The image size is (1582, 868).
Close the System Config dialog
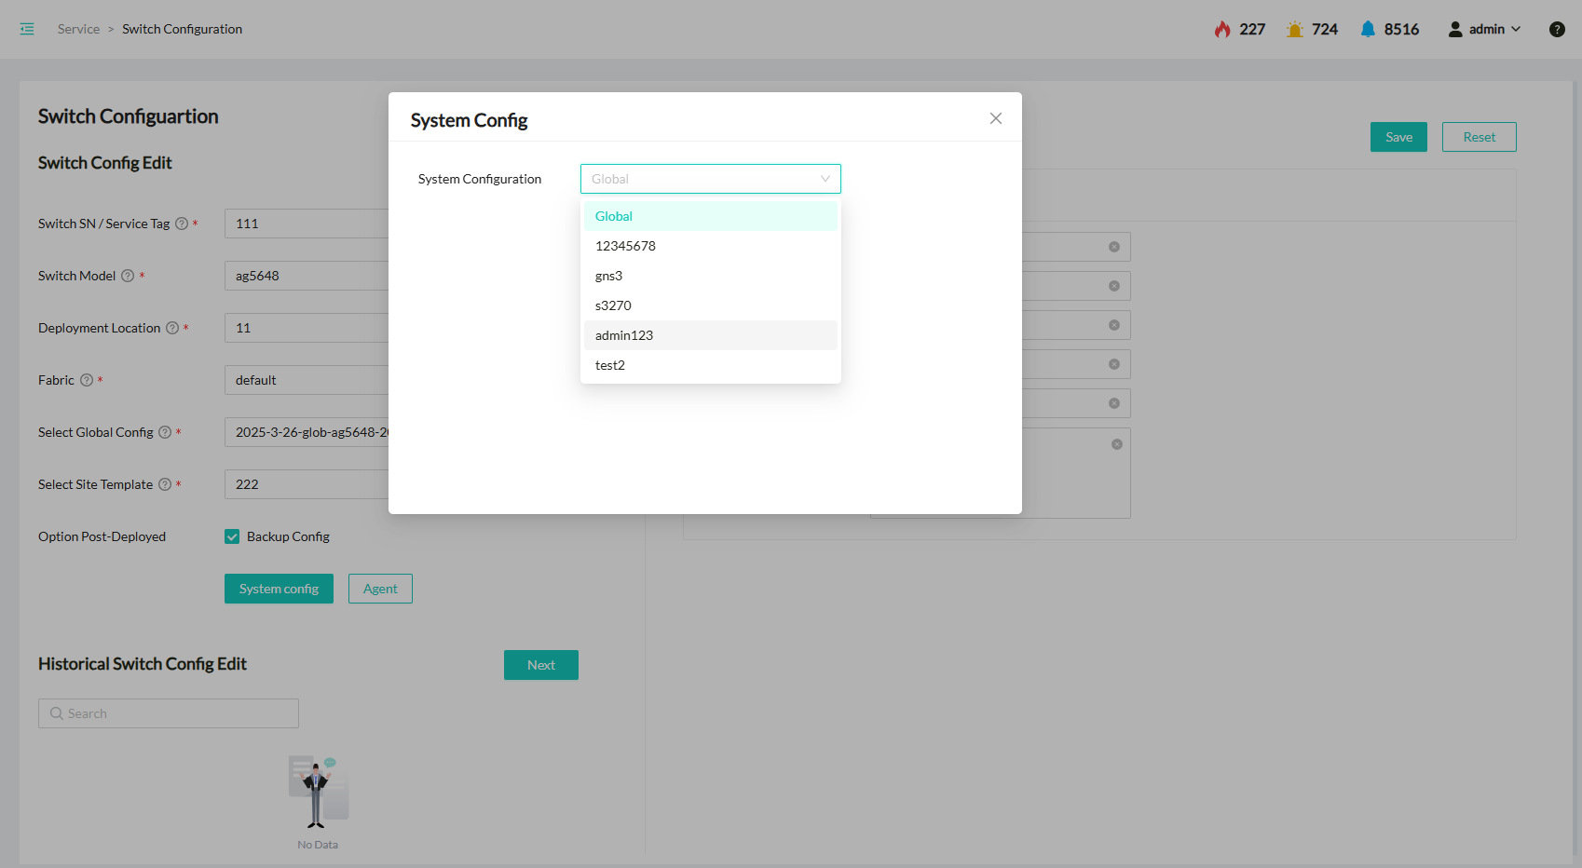[995, 118]
